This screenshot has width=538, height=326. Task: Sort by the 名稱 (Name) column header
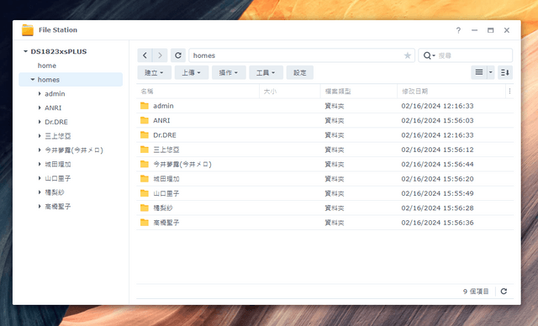coord(198,92)
